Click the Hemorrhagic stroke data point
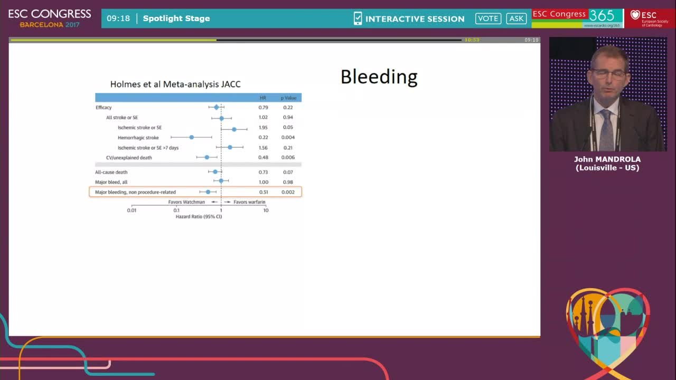 pos(192,137)
